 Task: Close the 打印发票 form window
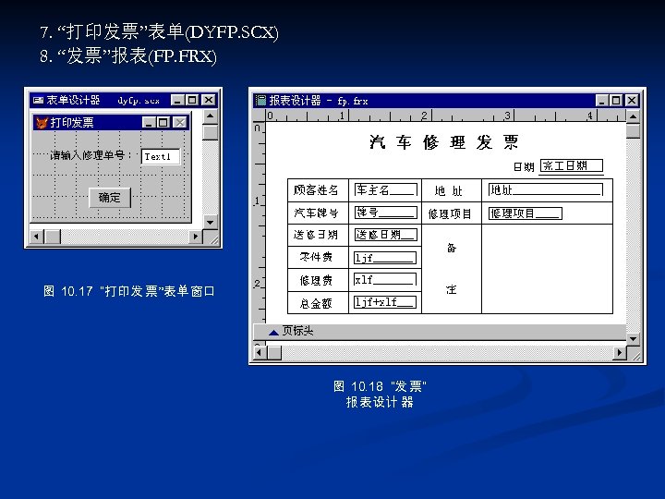(x=180, y=123)
